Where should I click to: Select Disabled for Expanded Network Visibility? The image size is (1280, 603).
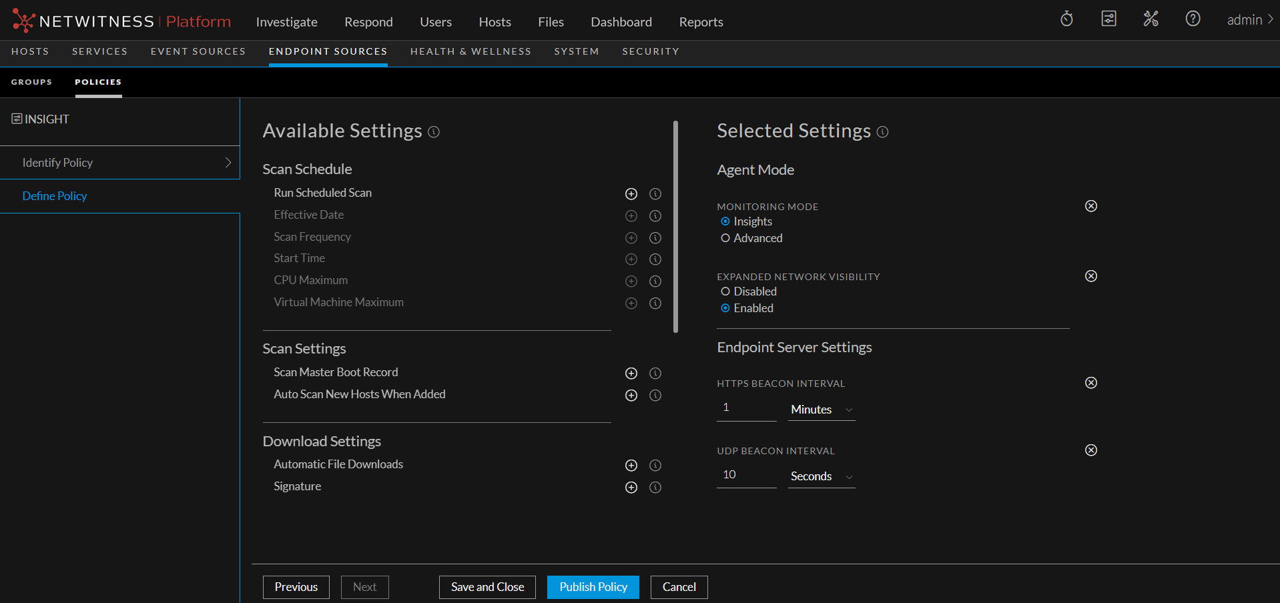tap(725, 291)
